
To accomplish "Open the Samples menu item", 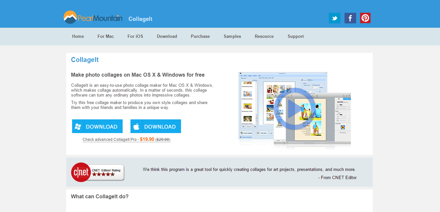I will [x=232, y=36].
